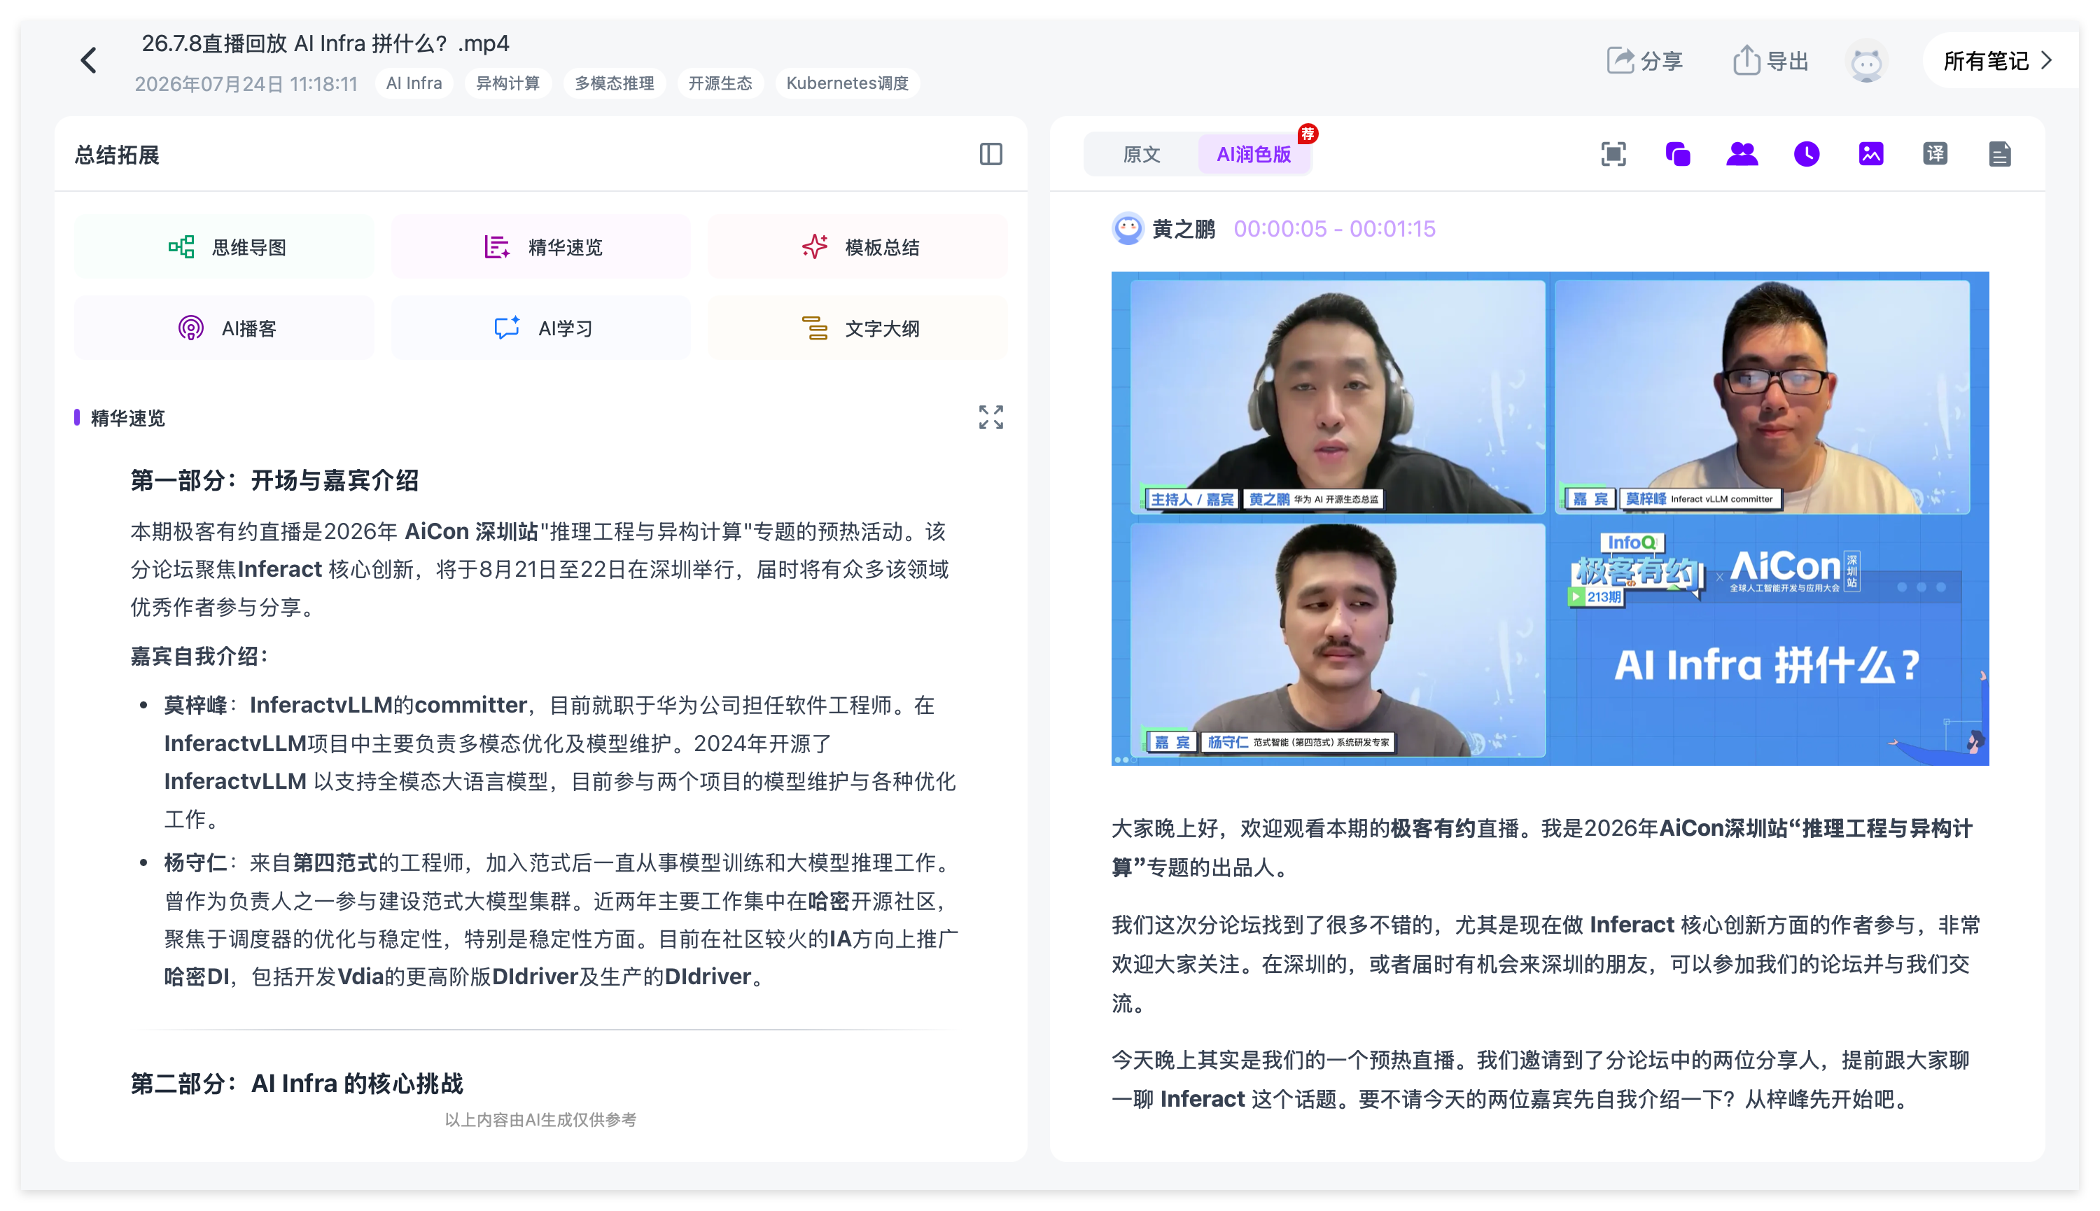Click the translate 译 icon

[1935, 154]
